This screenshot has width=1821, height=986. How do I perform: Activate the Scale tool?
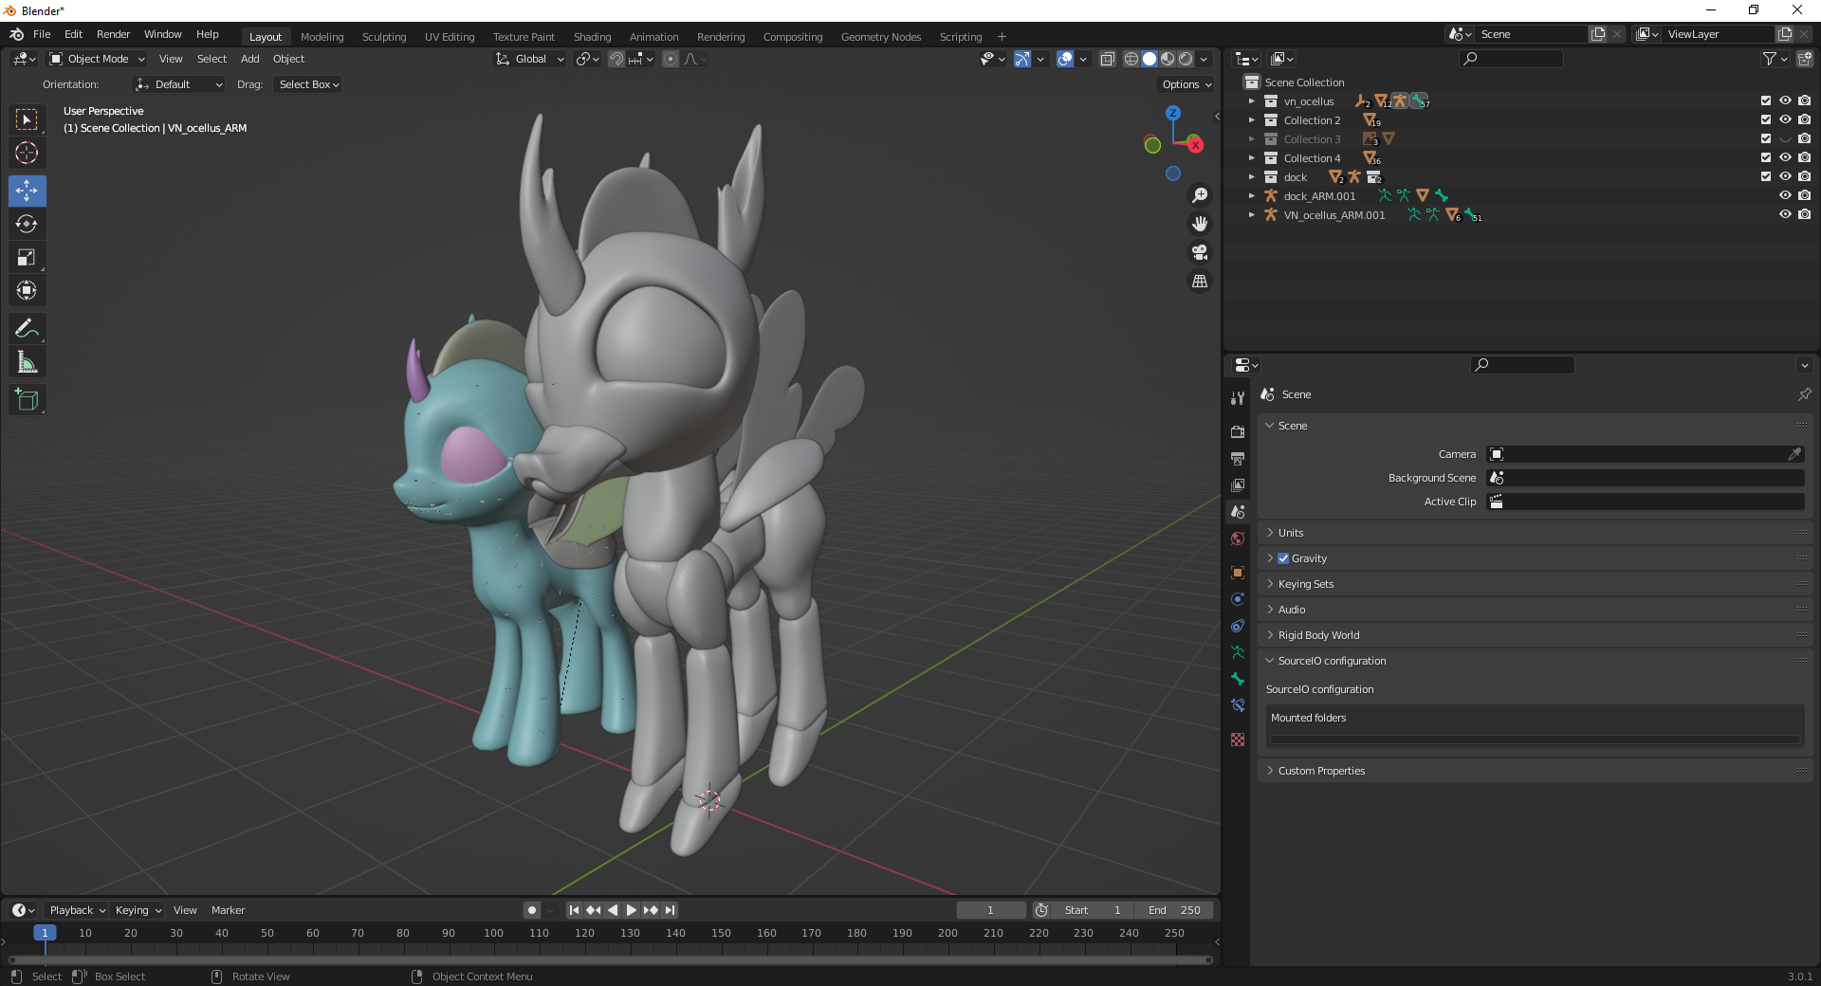27,258
